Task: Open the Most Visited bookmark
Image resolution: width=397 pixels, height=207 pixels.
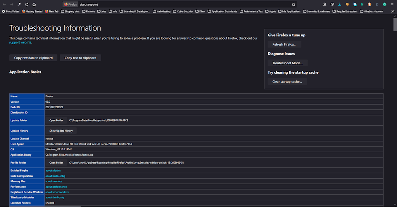Action: click(10, 11)
